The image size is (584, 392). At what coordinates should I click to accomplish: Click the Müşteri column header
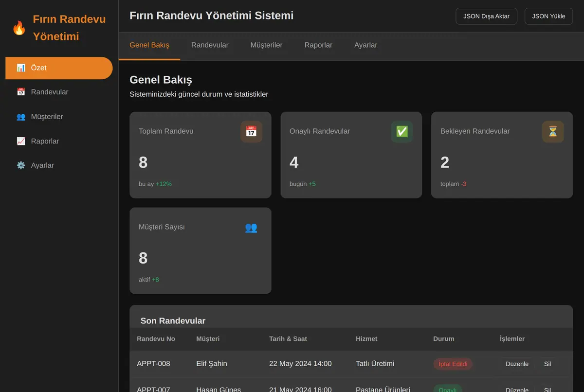tap(208, 339)
